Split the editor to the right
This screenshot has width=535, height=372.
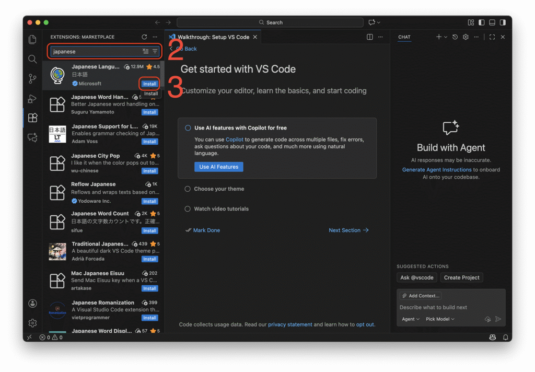coord(370,37)
